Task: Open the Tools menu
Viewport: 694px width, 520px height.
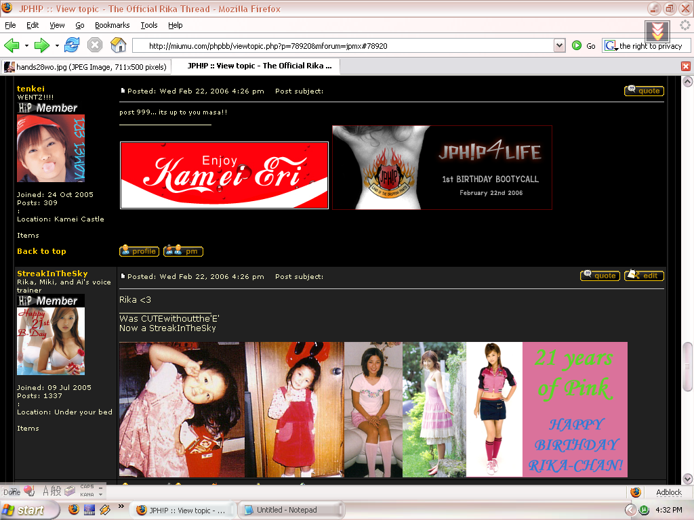Action: [149, 25]
